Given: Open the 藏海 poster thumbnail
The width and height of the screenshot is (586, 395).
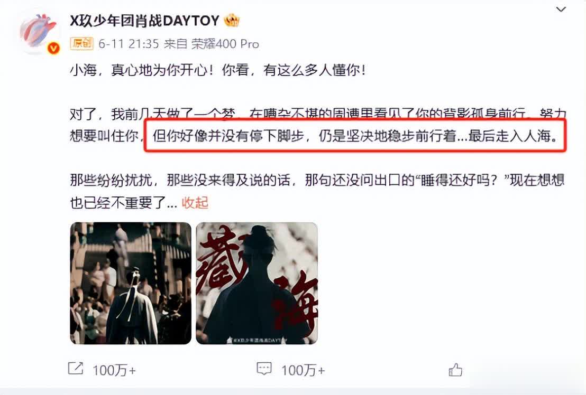Looking at the screenshot, I should [257, 283].
